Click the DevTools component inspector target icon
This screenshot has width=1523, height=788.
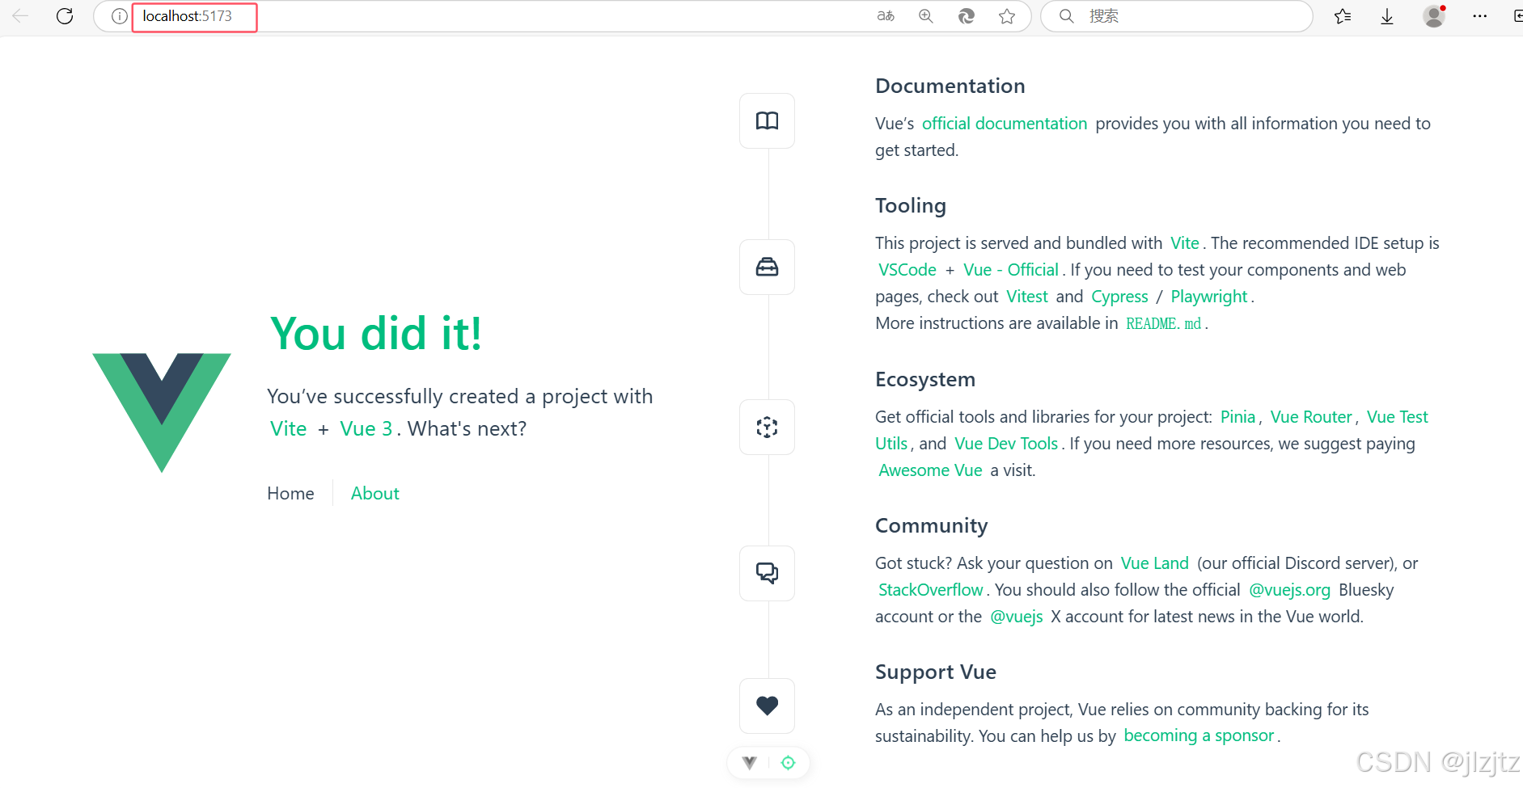click(788, 762)
